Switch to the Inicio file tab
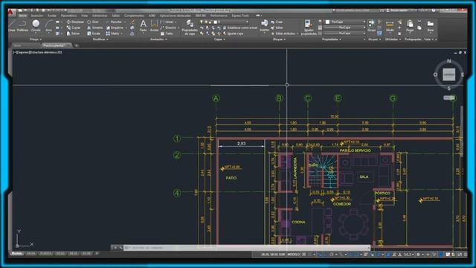 coord(18,45)
